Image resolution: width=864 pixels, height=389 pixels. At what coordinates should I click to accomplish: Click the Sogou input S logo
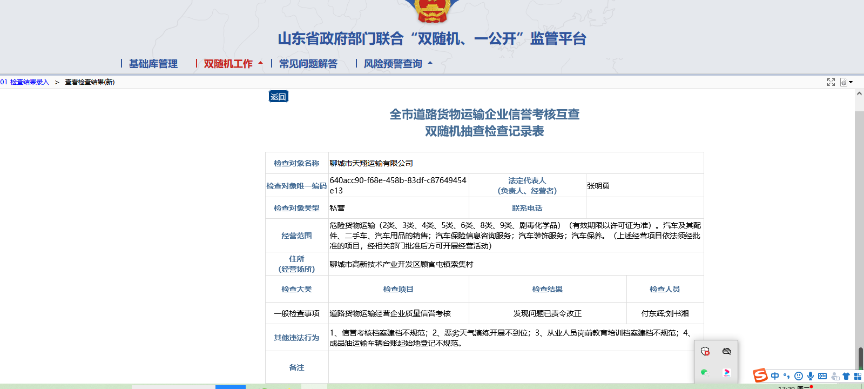[760, 375]
